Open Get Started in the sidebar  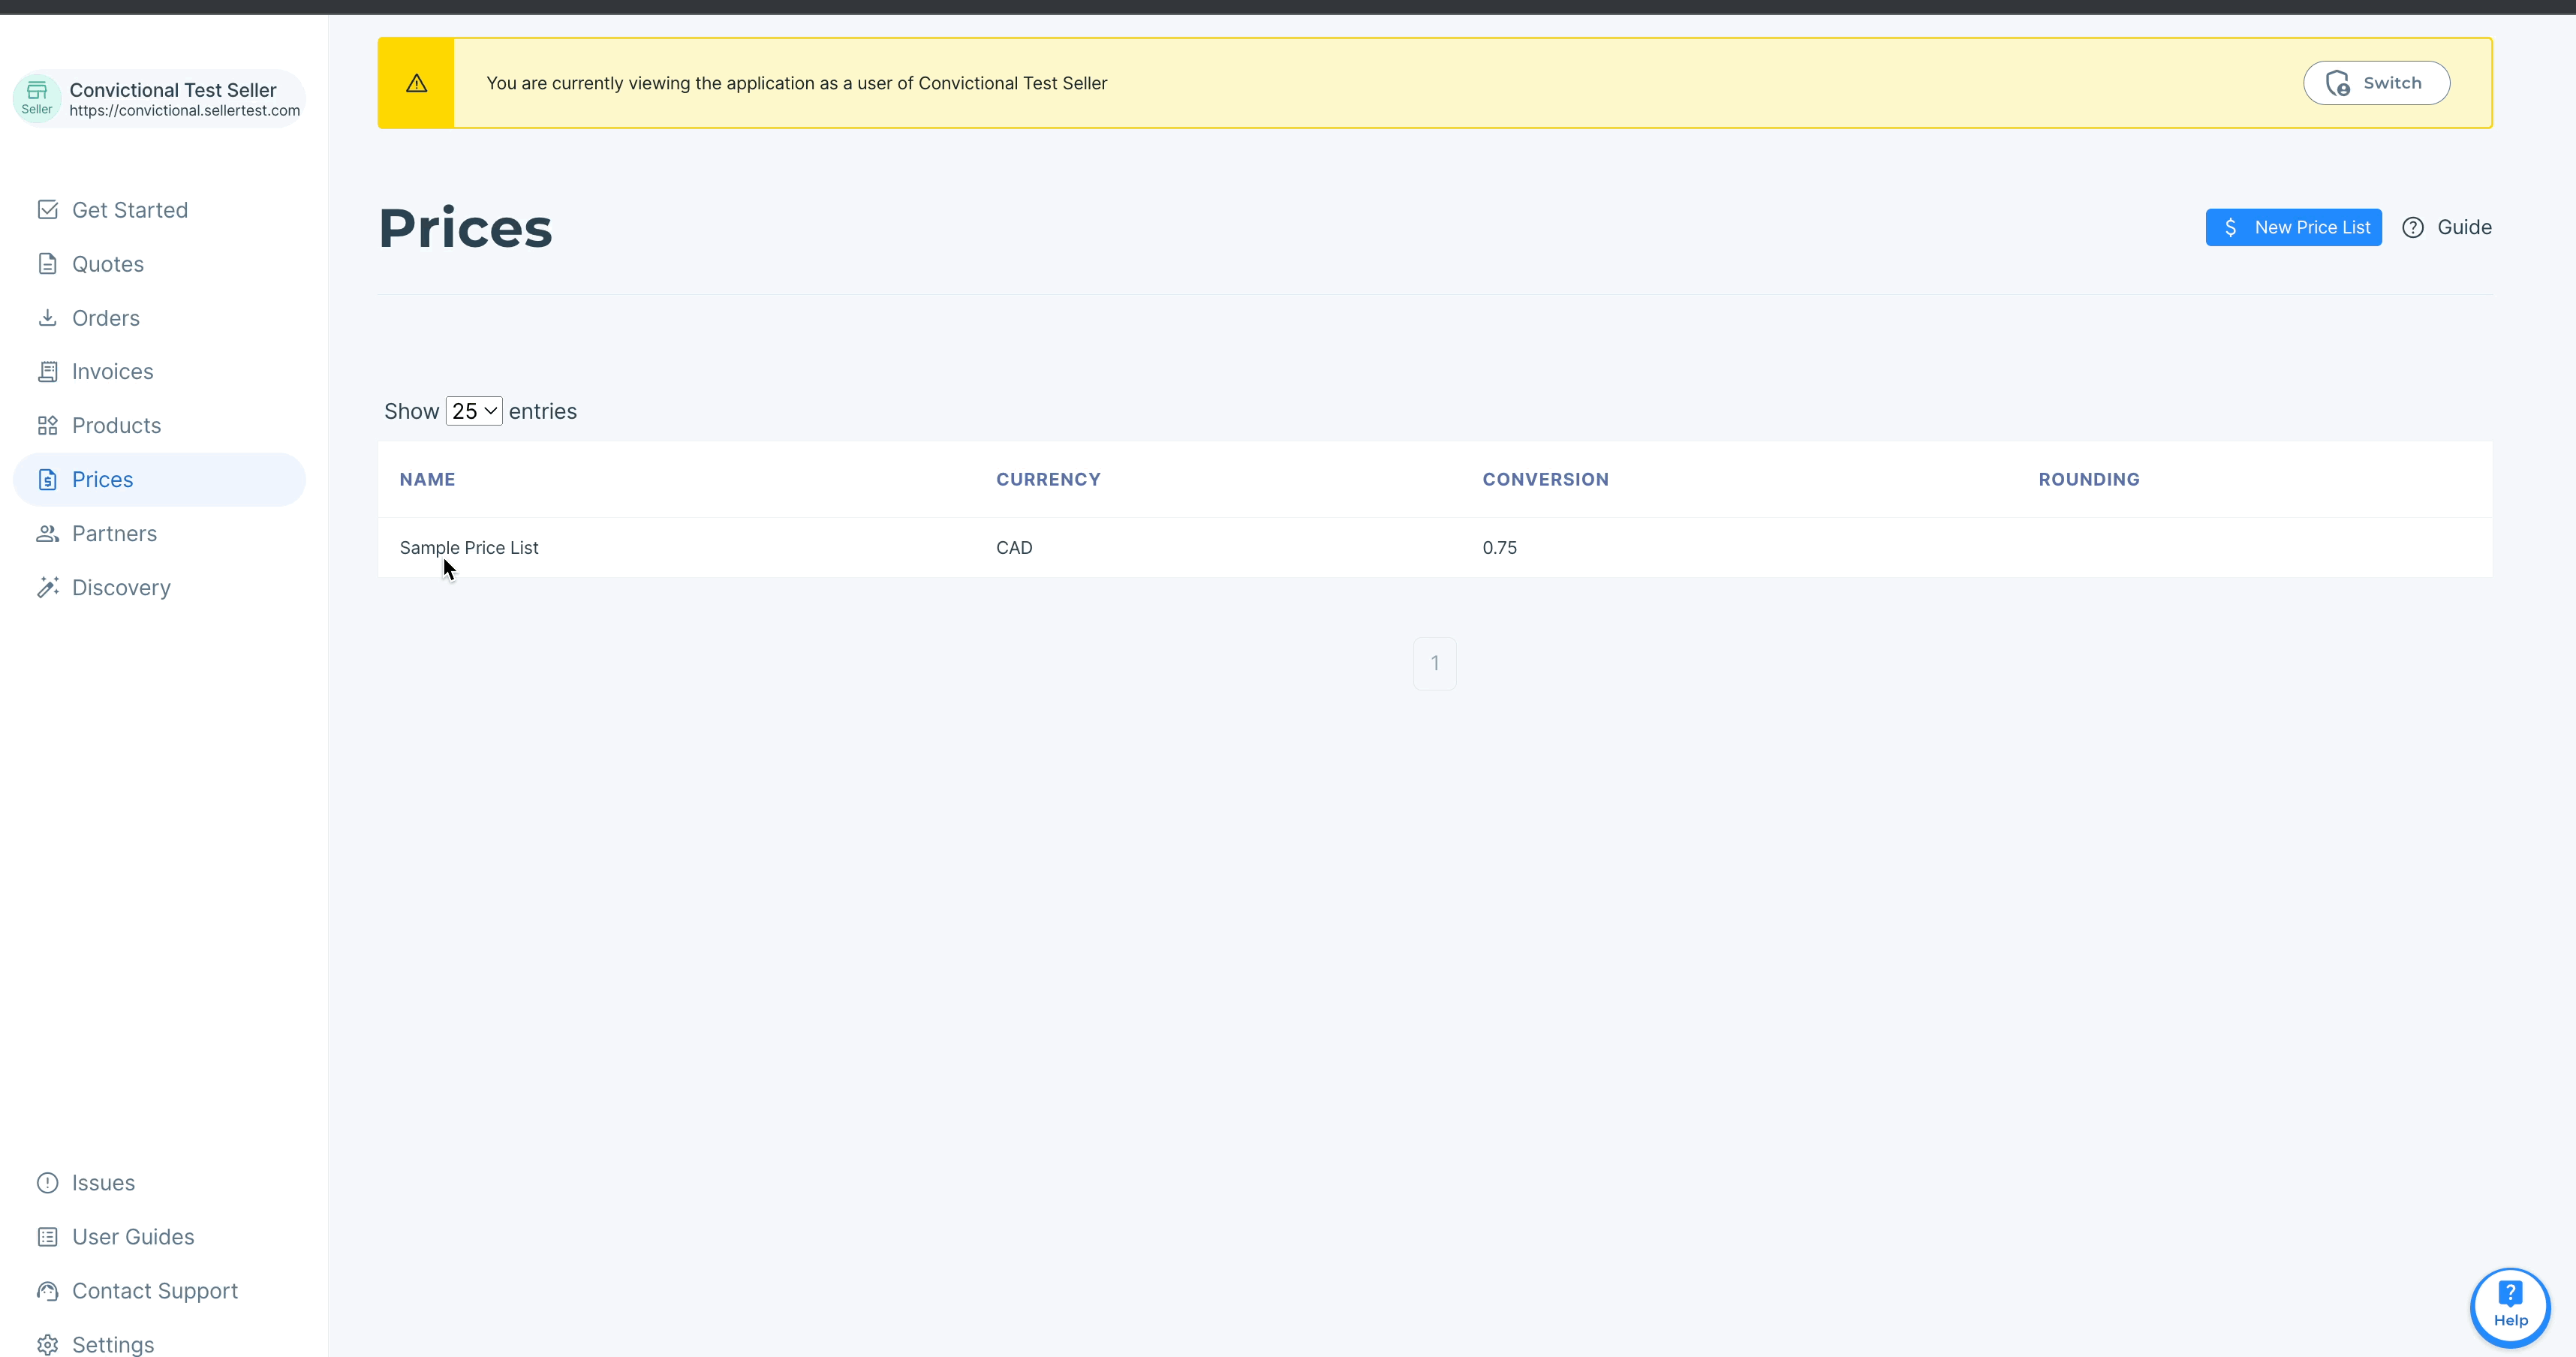159,210
